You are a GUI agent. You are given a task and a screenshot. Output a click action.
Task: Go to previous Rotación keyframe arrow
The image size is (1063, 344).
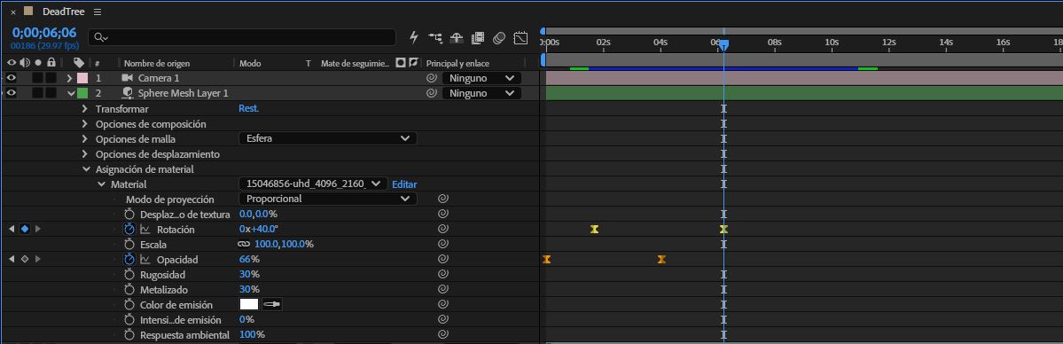(x=11, y=230)
